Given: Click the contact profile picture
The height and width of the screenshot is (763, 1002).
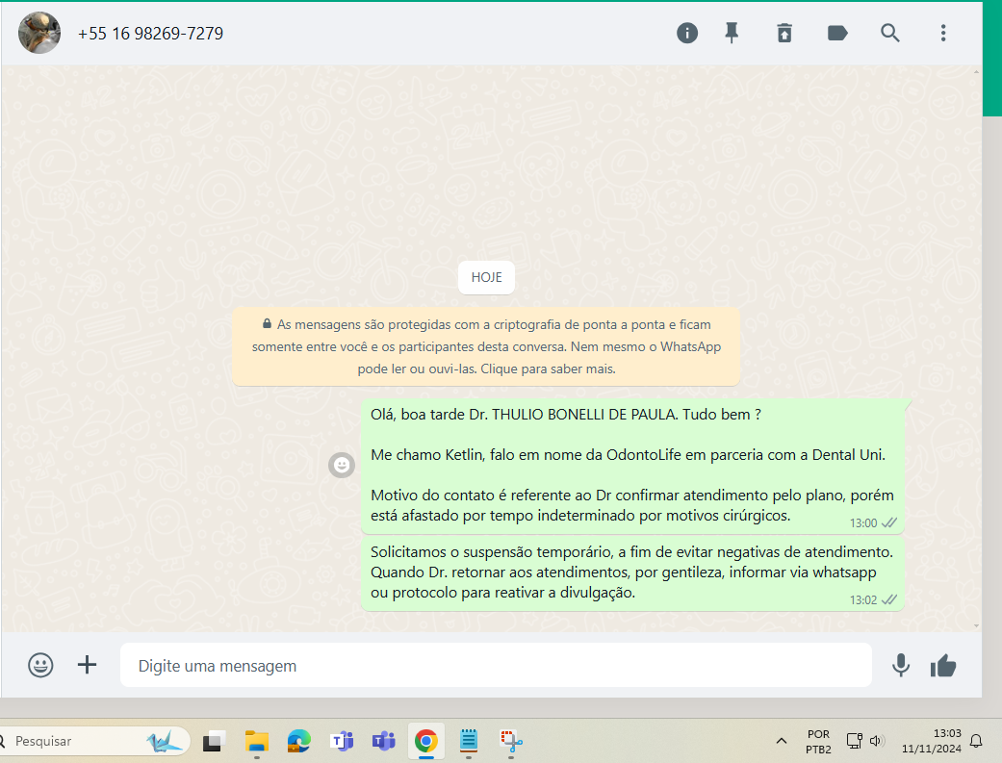Looking at the screenshot, I should tap(39, 33).
